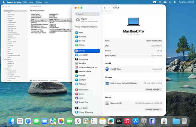196x127 pixels.
Task: Select General in settings sidebar
Action: [87, 51]
